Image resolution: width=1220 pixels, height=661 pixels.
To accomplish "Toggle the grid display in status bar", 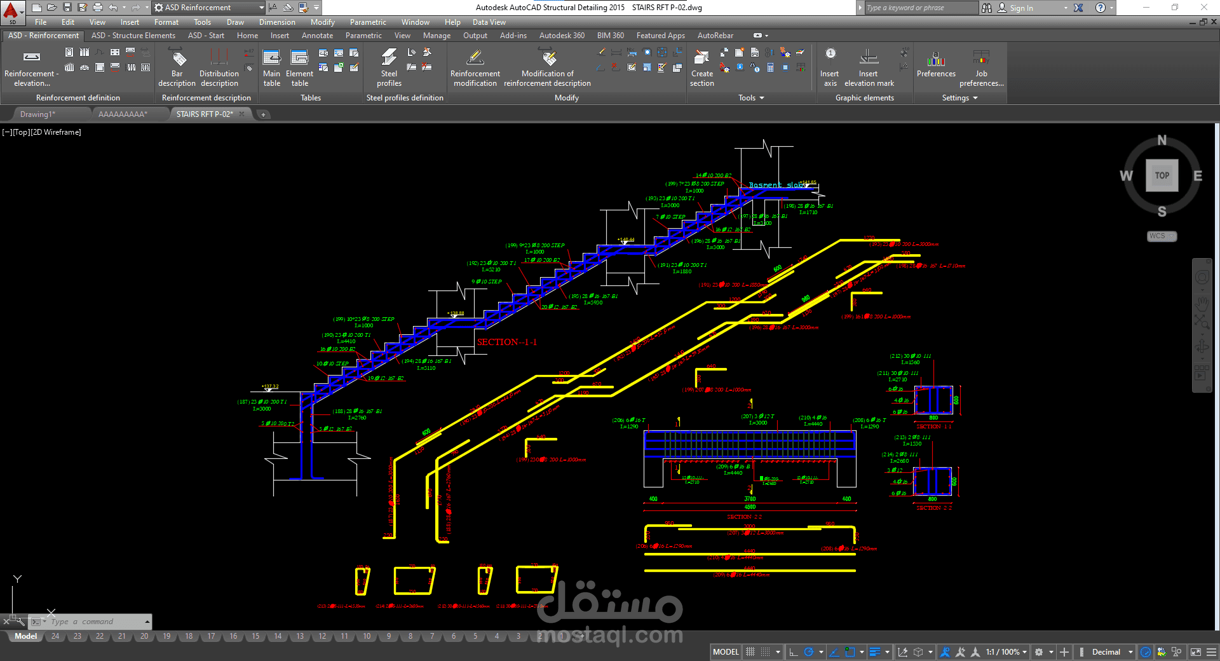I will [x=750, y=652].
